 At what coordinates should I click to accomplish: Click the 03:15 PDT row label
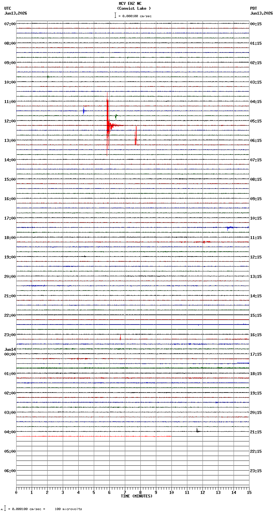pos(256,82)
